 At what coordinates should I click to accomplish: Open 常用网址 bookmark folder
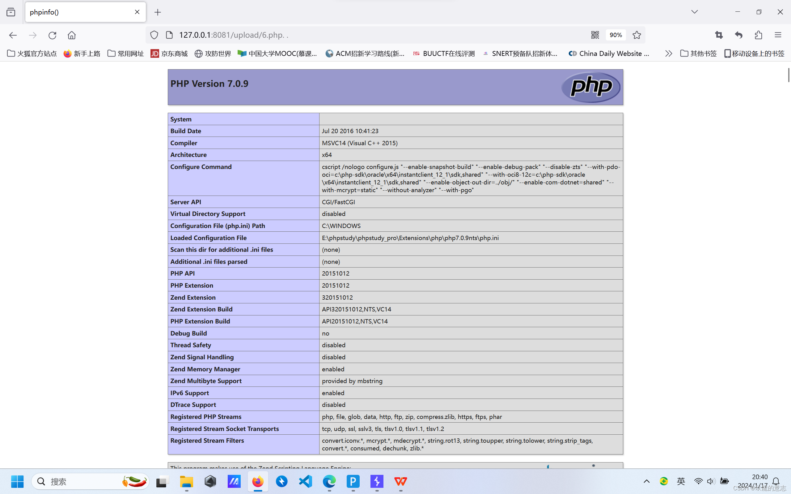pyautogui.click(x=125, y=53)
